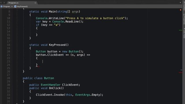The image size is (185, 104).
Task: Click 'this' keyword in Invoke call
Action: coord(69,95)
